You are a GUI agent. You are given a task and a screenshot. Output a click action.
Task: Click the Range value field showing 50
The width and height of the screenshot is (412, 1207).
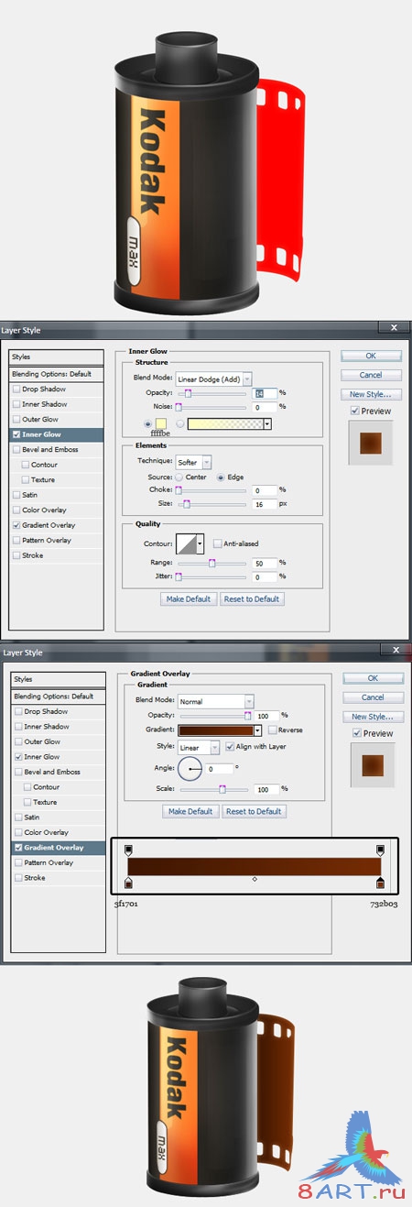(265, 563)
